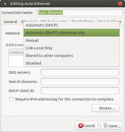Image resolution: width=125 pixels, height=132 pixels.
Task: Cancel editing the connection
Action: click(x=86, y=125)
